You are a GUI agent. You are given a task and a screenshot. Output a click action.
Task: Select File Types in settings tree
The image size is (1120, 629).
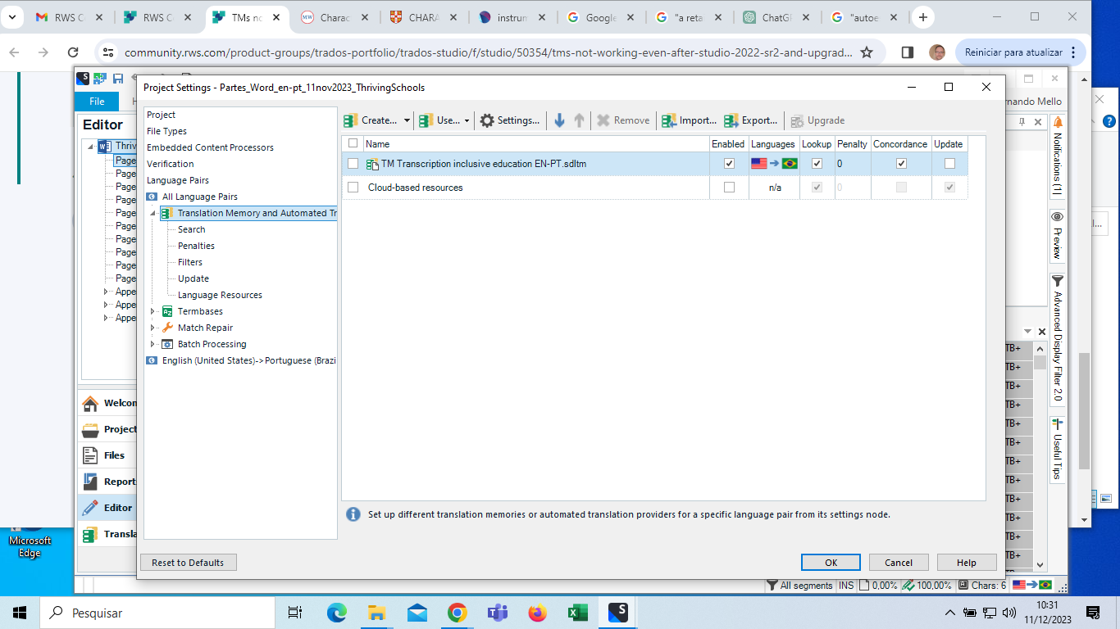pyautogui.click(x=166, y=131)
